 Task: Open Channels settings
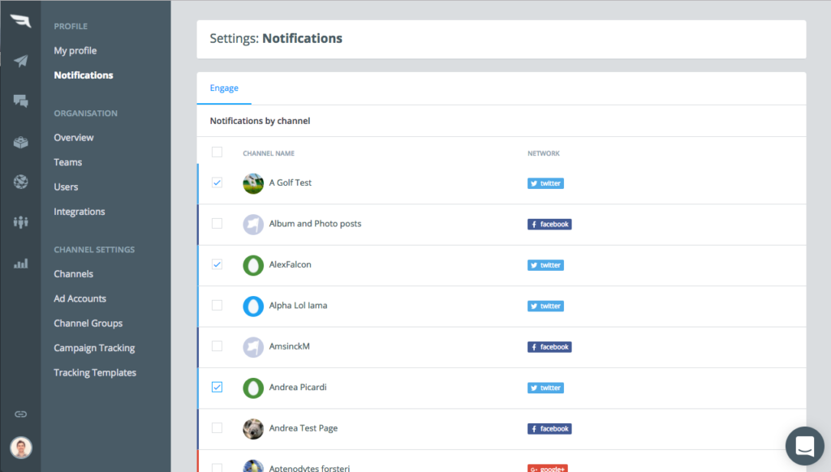73,274
